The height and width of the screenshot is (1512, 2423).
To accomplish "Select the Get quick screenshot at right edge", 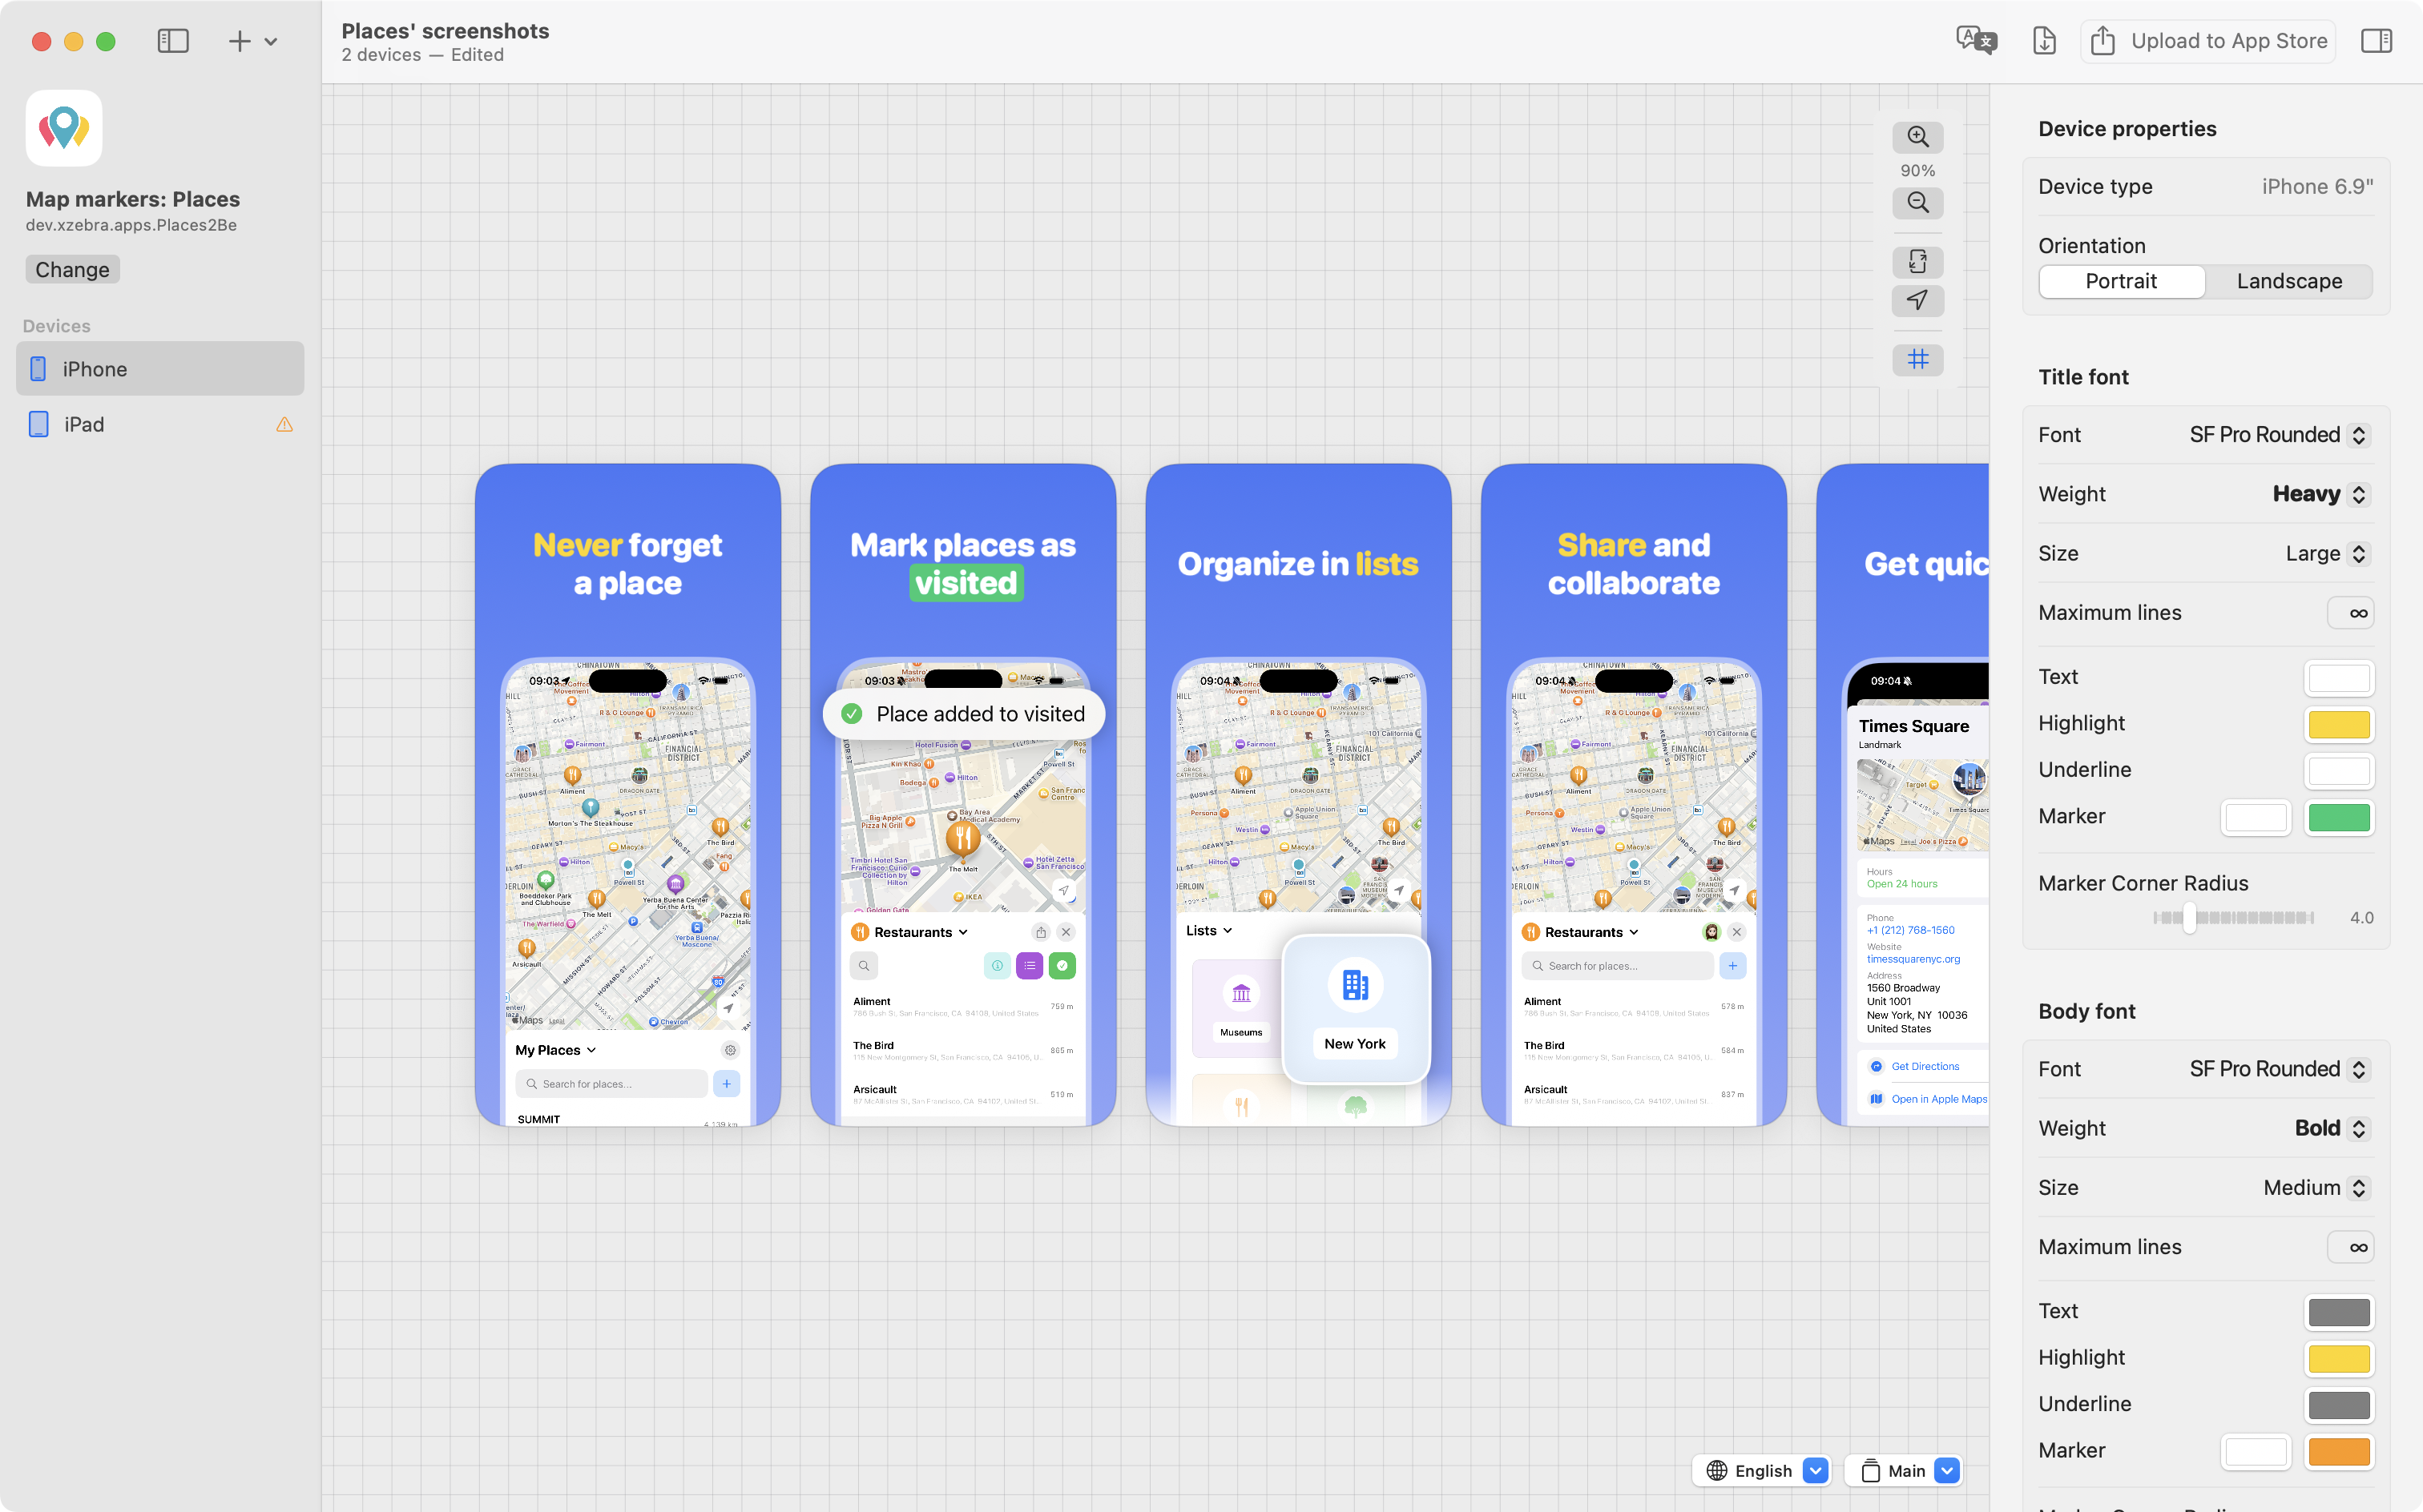I will tap(1903, 795).
